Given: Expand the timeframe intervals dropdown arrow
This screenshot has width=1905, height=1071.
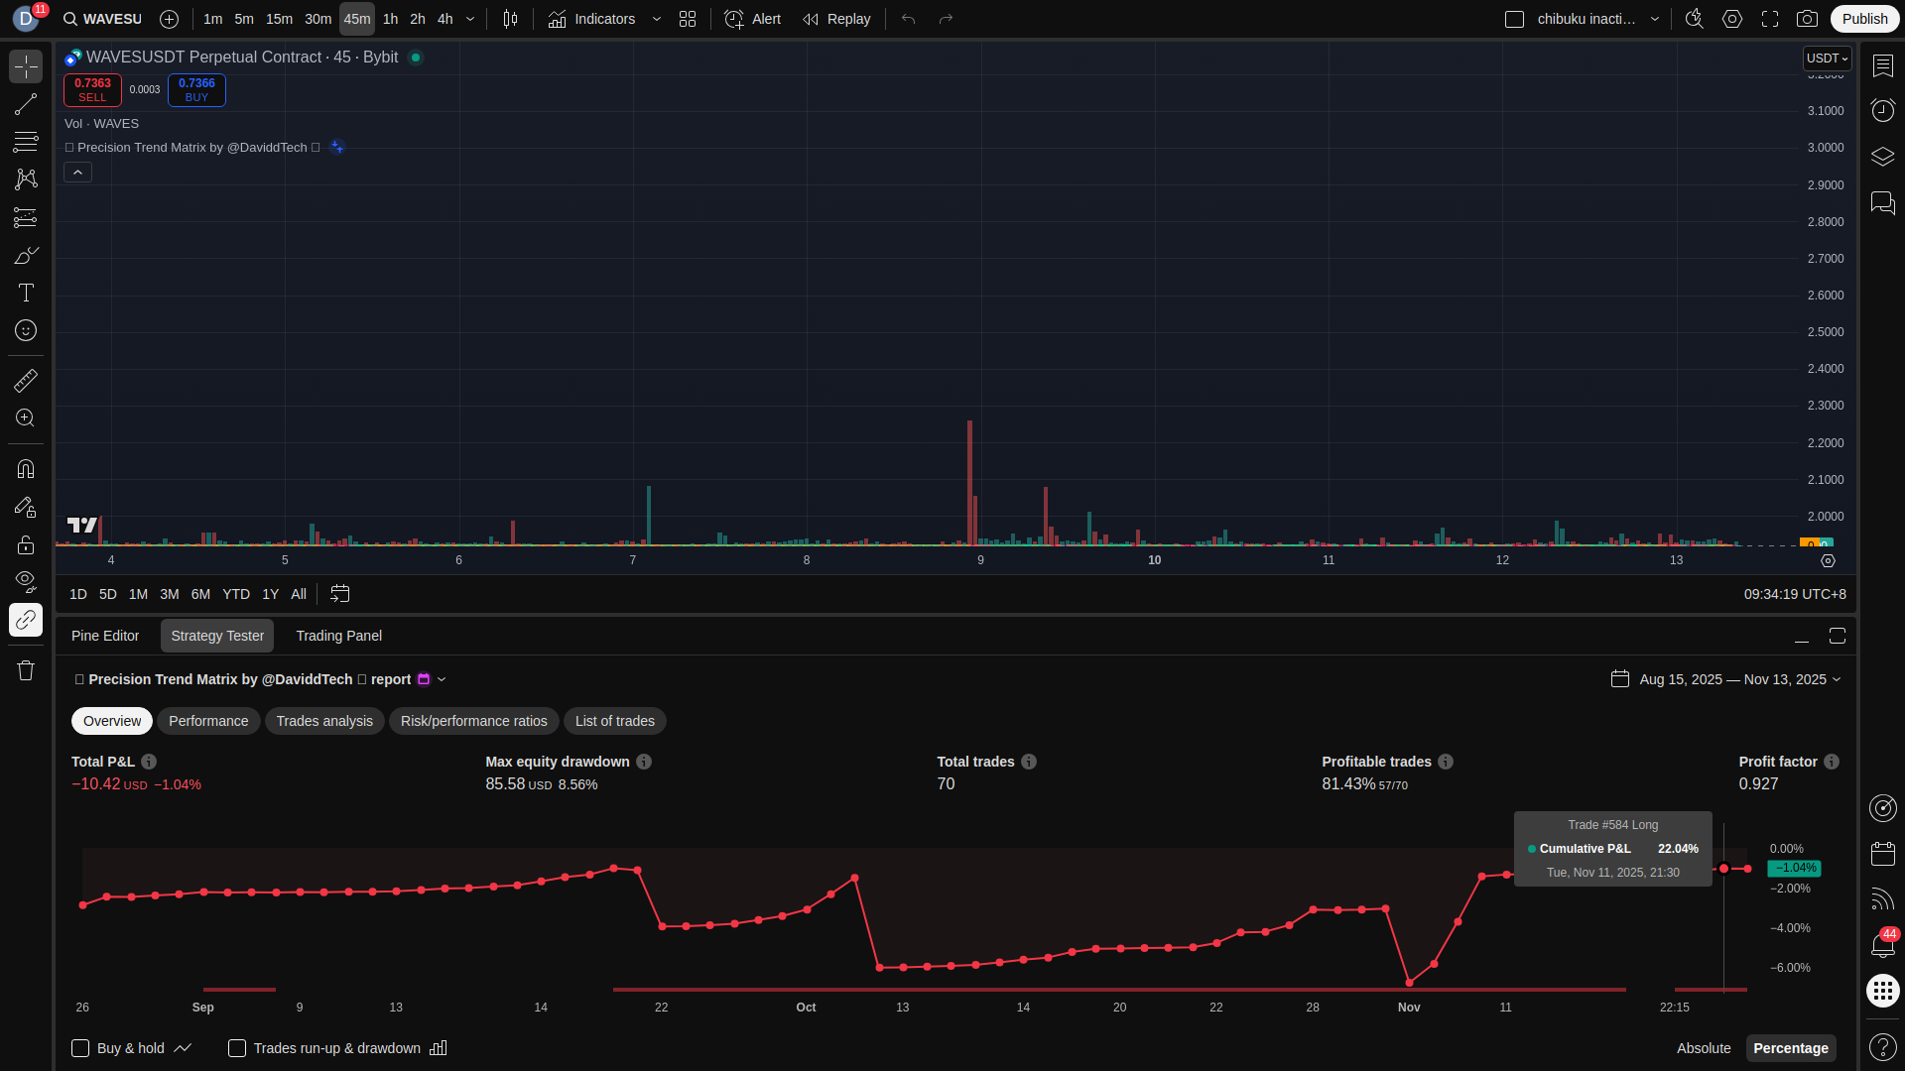Looking at the screenshot, I should (470, 19).
